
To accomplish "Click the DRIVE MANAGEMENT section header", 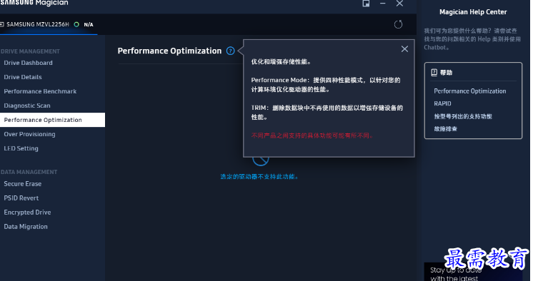I will (x=30, y=51).
